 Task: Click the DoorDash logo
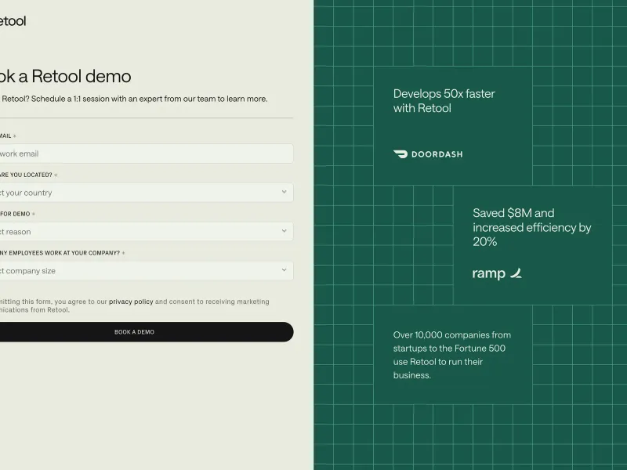point(428,154)
